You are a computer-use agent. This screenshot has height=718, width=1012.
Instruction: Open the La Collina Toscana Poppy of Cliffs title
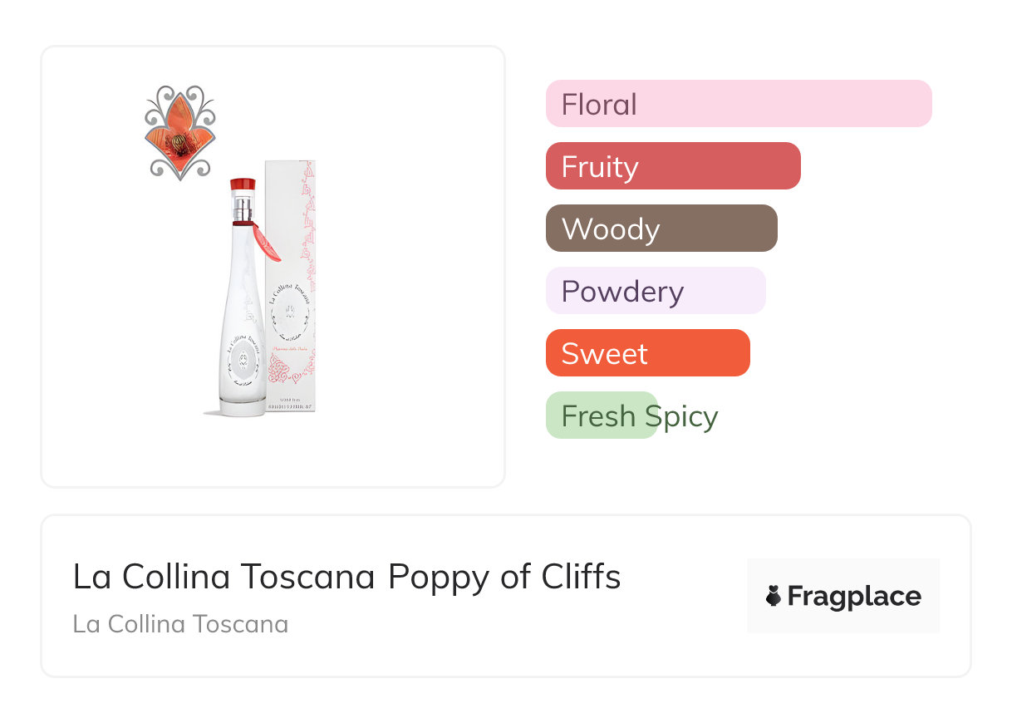[x=346, y=577]
